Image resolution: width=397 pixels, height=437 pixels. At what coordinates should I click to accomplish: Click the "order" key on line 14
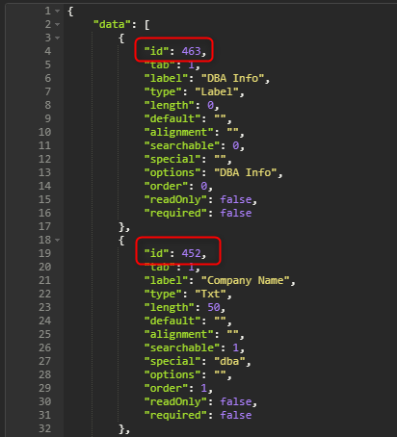point(166,186)
